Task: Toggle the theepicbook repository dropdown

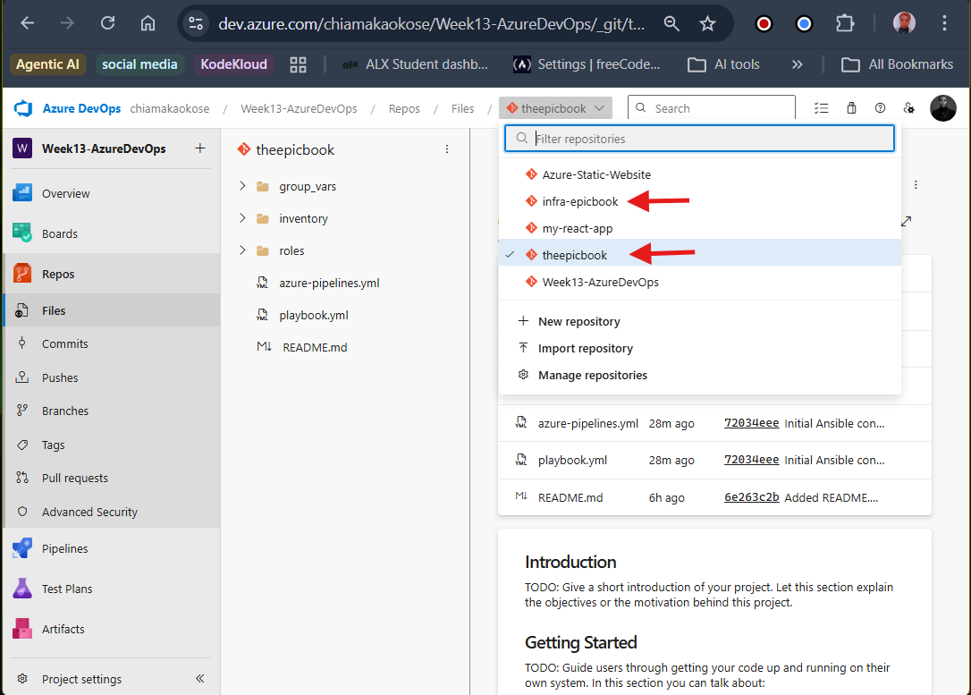Action: pos(555,108)
